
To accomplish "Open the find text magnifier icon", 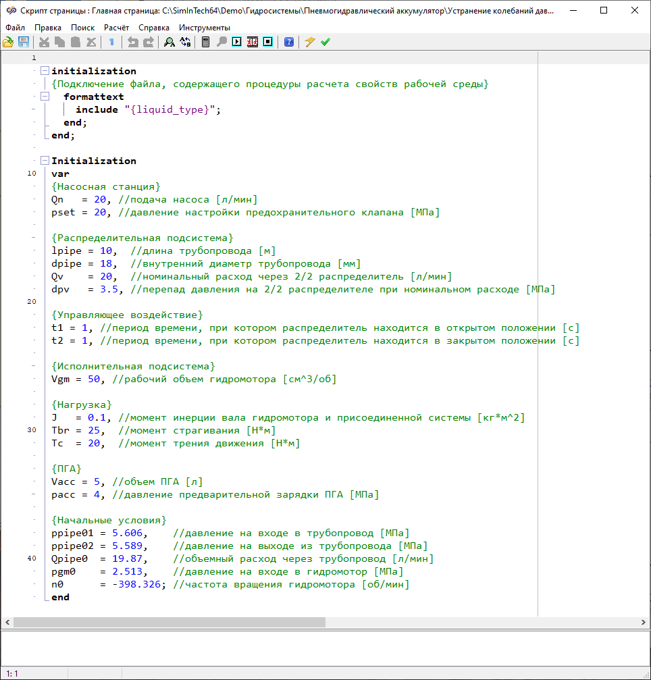I will pos(169,42).
